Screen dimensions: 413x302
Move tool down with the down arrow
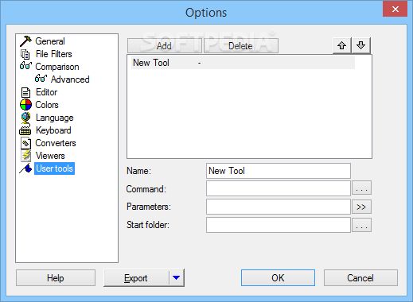click(360, 45)
